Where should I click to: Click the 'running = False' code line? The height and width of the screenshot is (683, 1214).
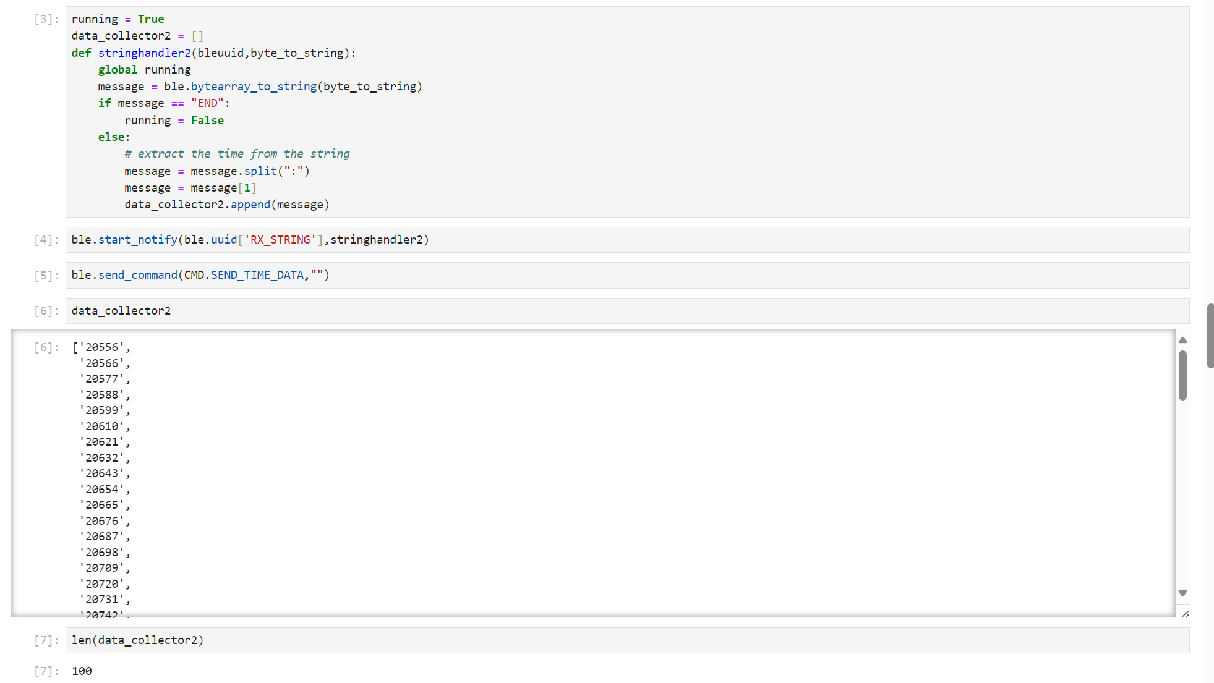(174, 121)
